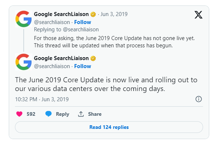Click the Share text label
Image resolution: width=218 pixels, height=146 pixels.
coord(95,114)
